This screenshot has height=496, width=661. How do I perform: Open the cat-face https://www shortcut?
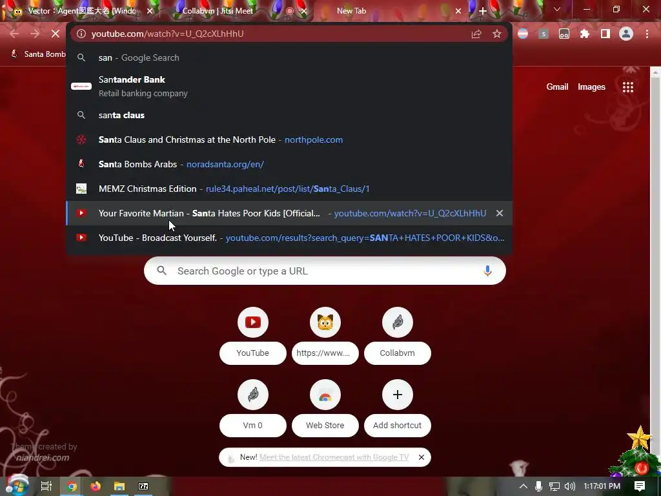325,336
